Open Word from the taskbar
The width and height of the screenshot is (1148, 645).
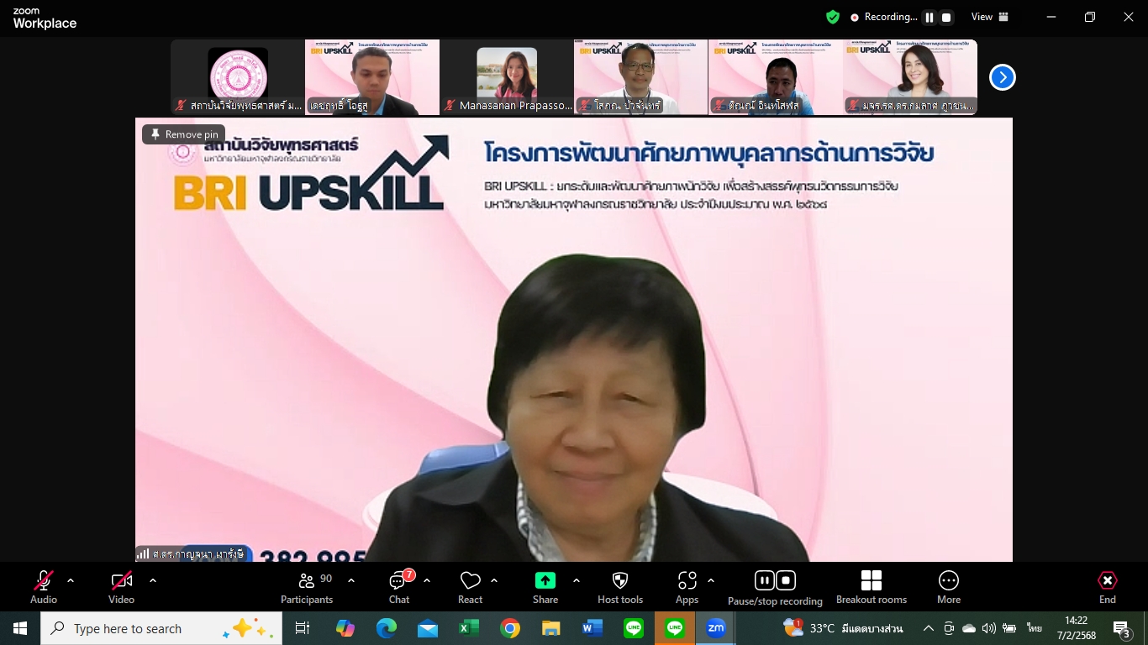tap(592, 628)
